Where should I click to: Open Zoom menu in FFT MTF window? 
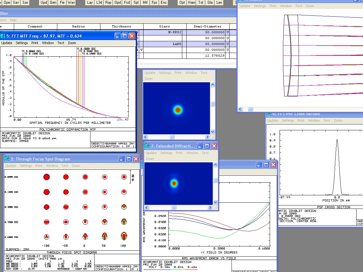click(x=72, y=43)
